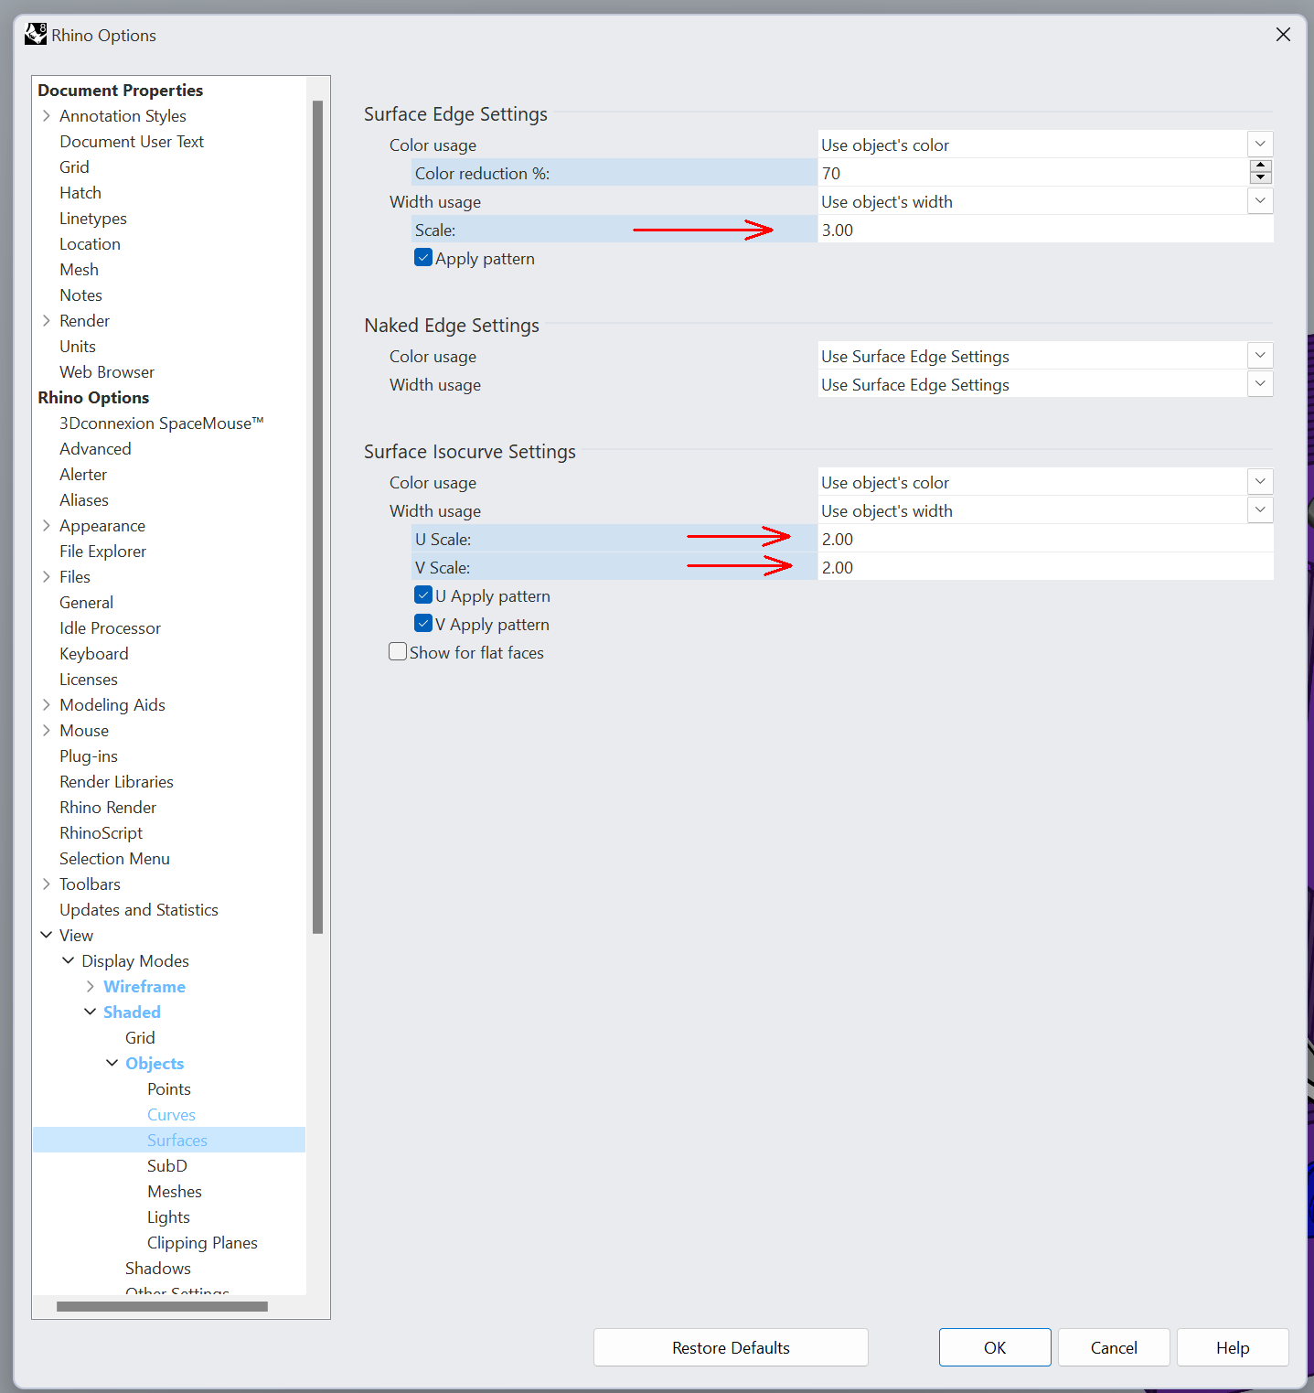Image resolution: width=1314 pixels, height=1393 pixels.
Task: Open Naked Edge Width usage dropdown
Action: click(x=1260, y=384)
